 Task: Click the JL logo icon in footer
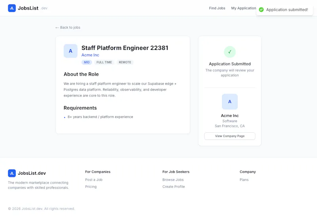pyautogui.click(x=12, y=173)
